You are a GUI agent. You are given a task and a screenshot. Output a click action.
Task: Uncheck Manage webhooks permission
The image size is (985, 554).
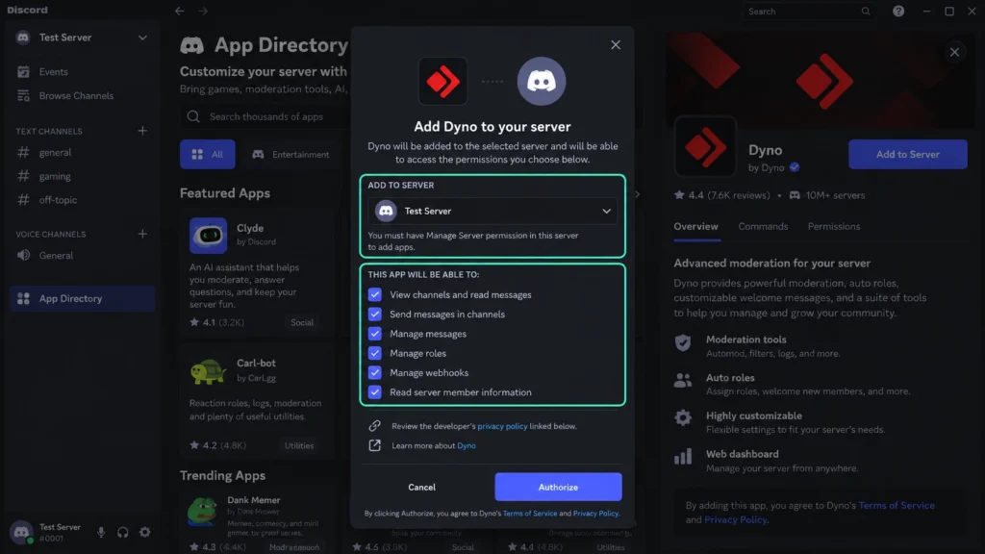click(x=375, y=372)
